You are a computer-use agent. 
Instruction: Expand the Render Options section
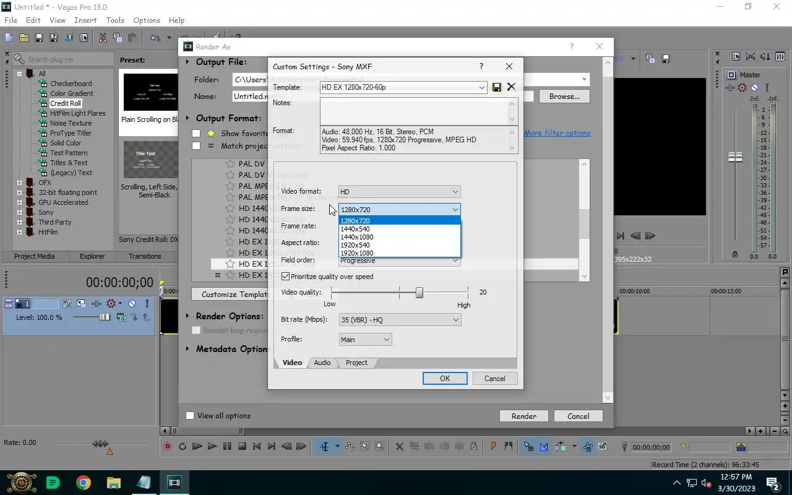pos(188,316)
